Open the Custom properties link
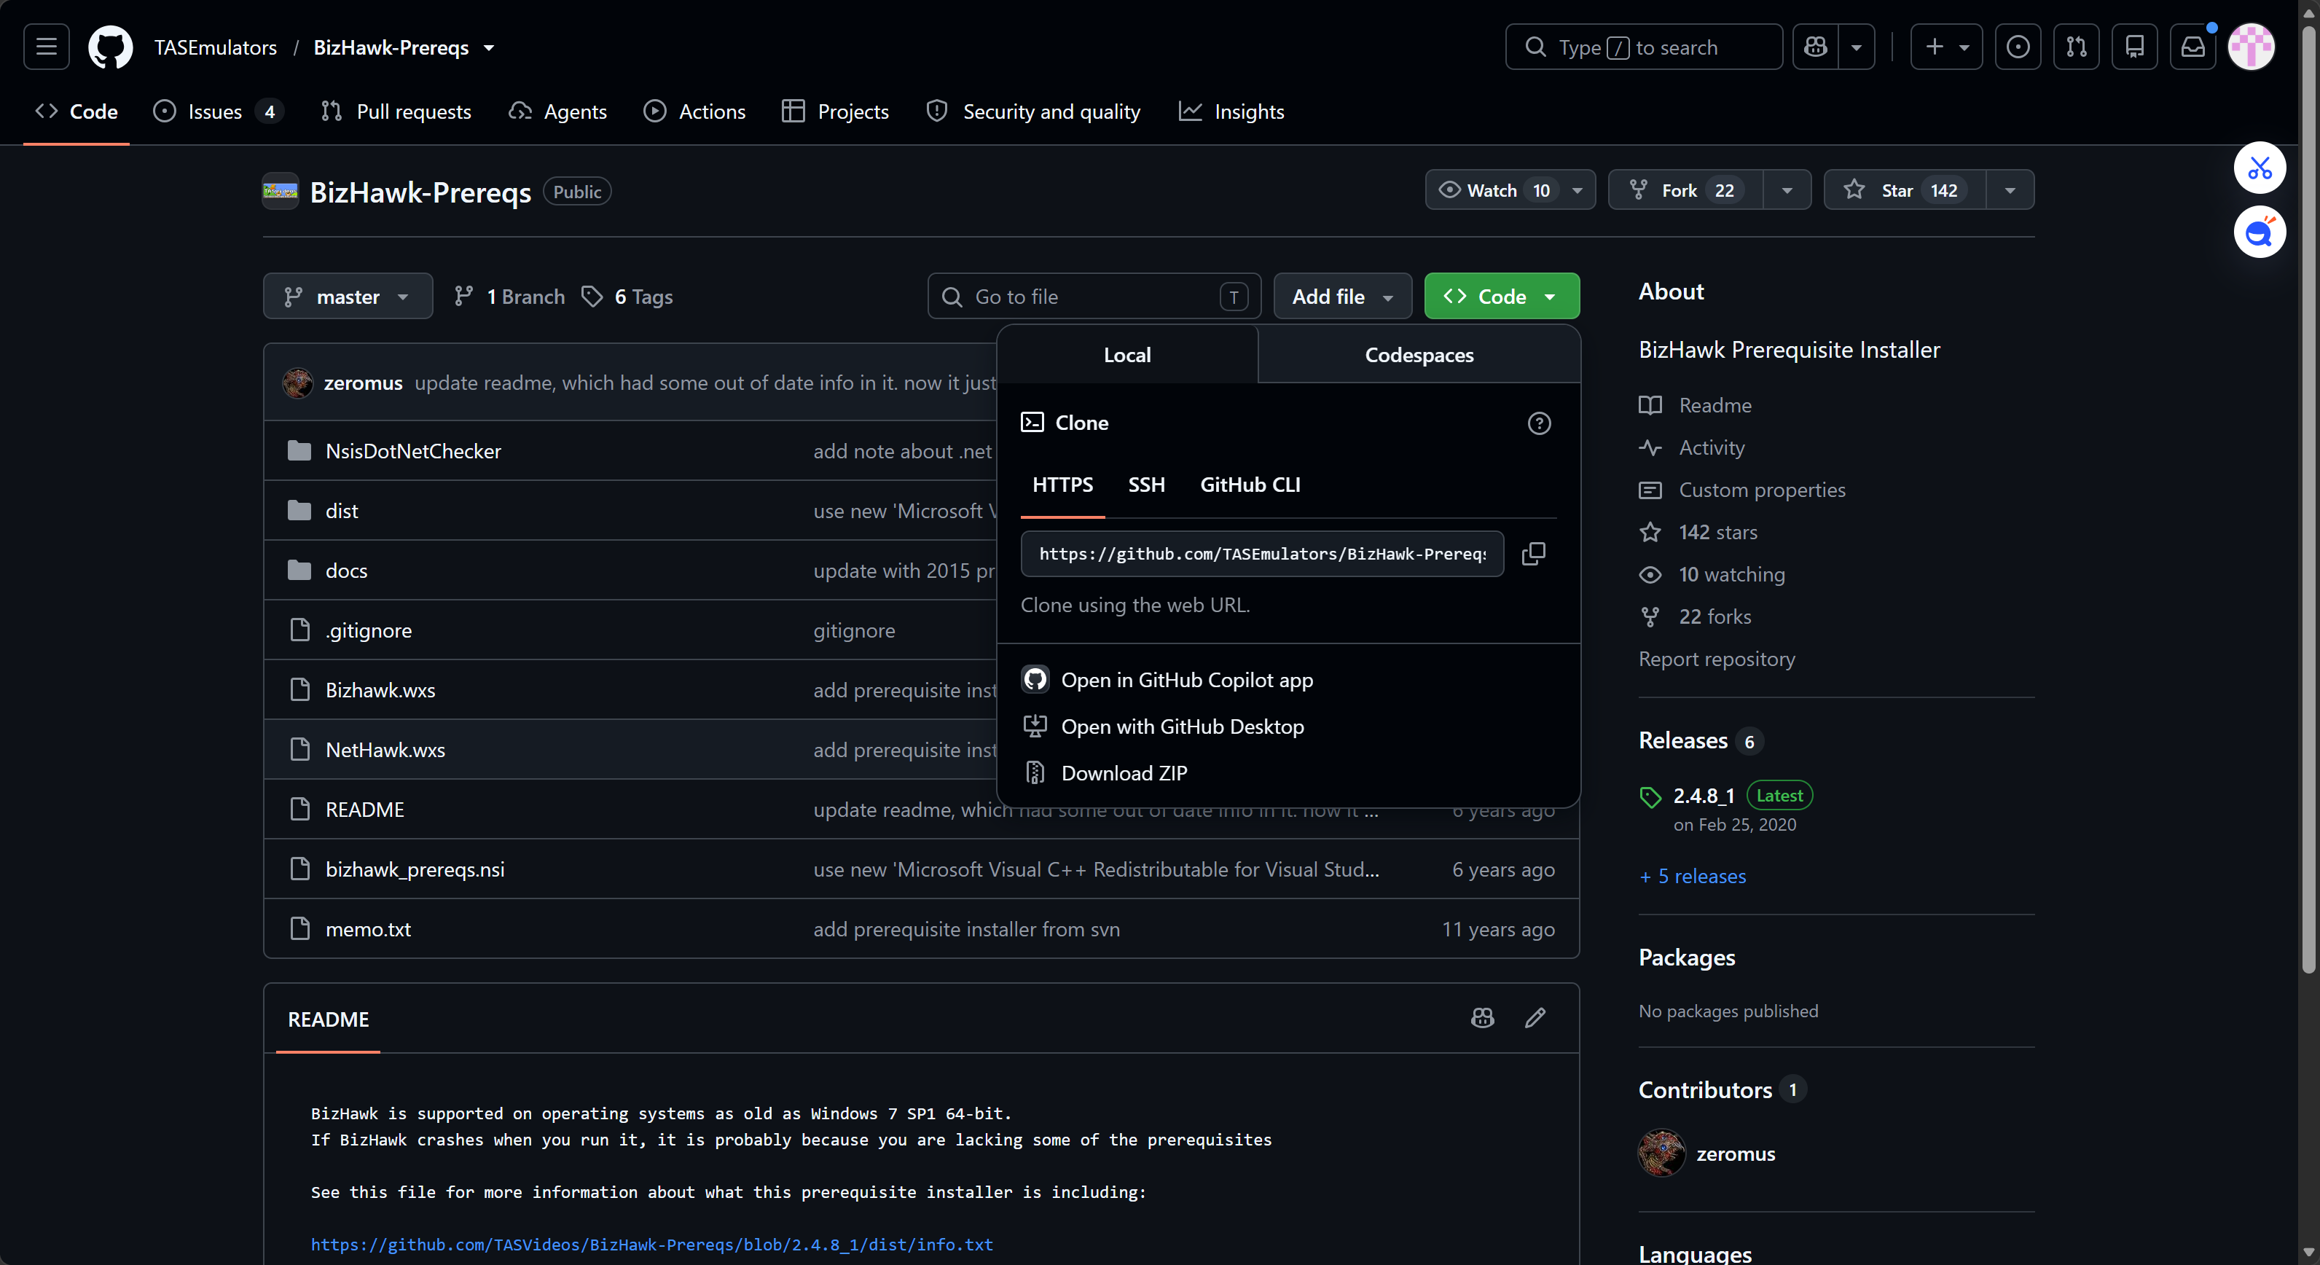Image resolution: width=2320 pixels, height=1265 pixels. coord(1762,490)
